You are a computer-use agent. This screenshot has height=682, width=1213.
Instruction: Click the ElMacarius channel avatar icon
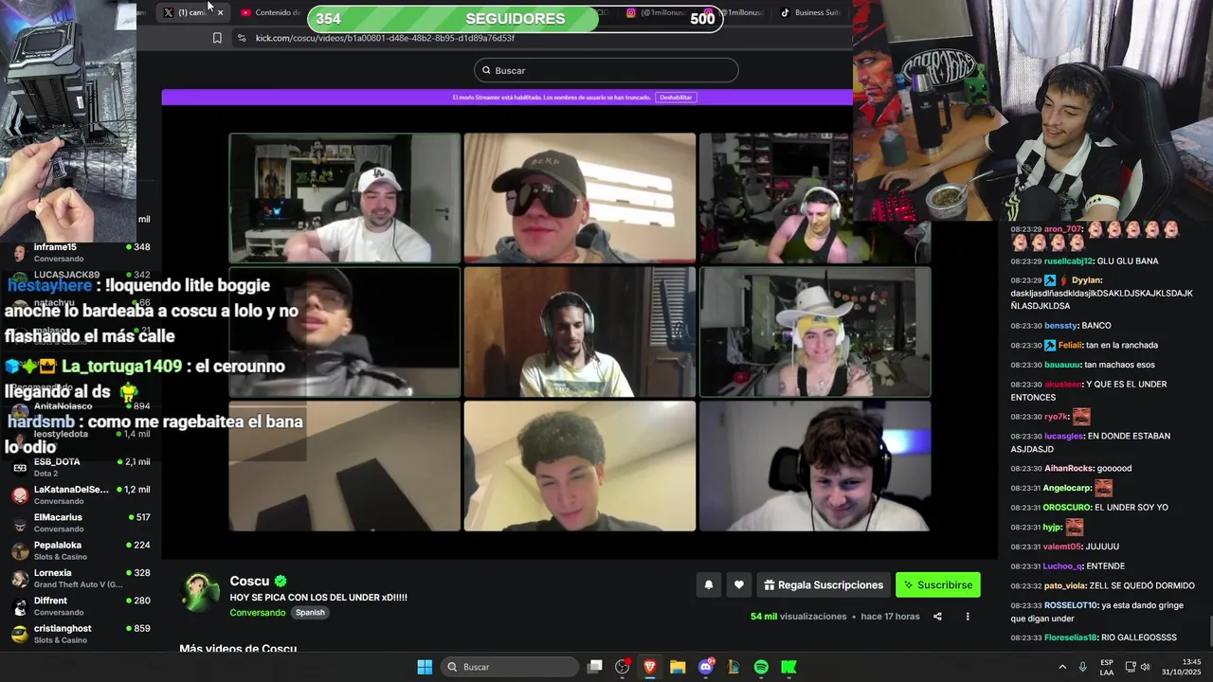click(x=20, y=523)
